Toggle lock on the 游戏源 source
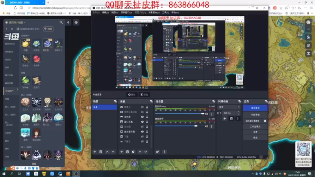Screen dimensions: 315x177 (147, 117)
